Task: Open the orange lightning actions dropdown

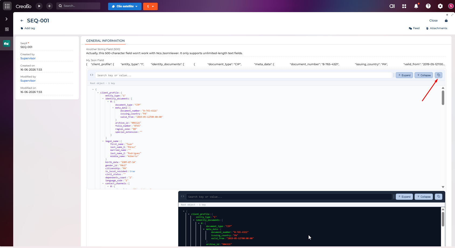Action: (x=150, y=6)
